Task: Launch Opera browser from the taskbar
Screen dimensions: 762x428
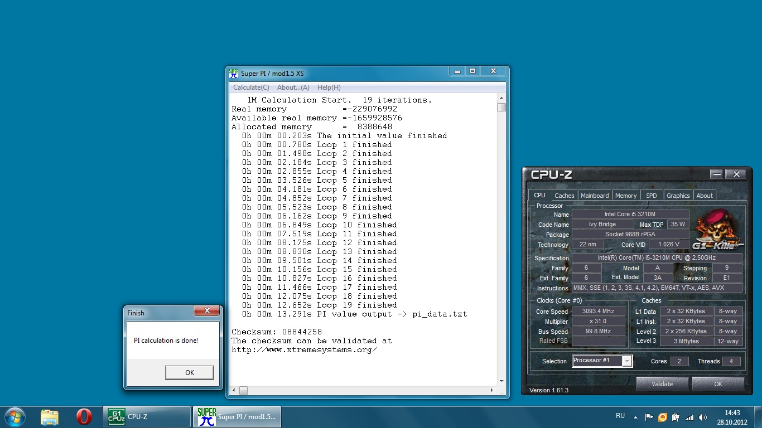Action: (84, 417)
